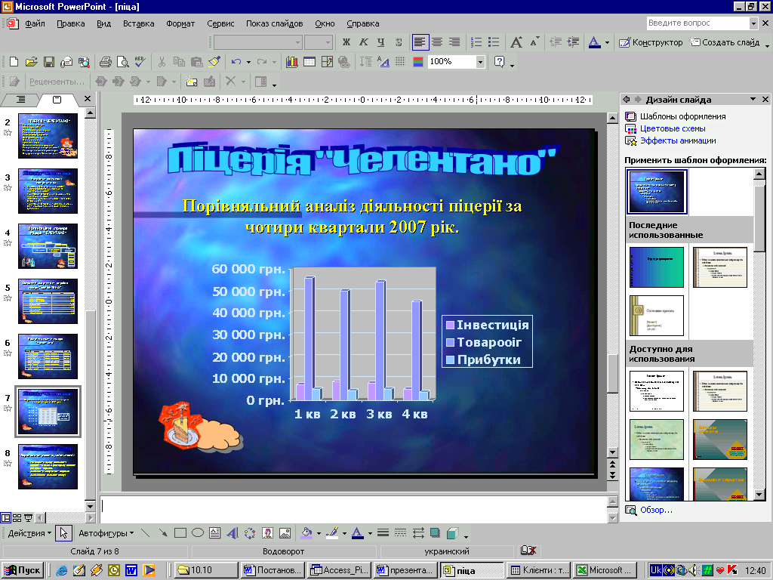Image resolution: width=773 pixels, height=580 pixels.
Task: Select the Rectangle drawing tool
Action: pos(180,533)
